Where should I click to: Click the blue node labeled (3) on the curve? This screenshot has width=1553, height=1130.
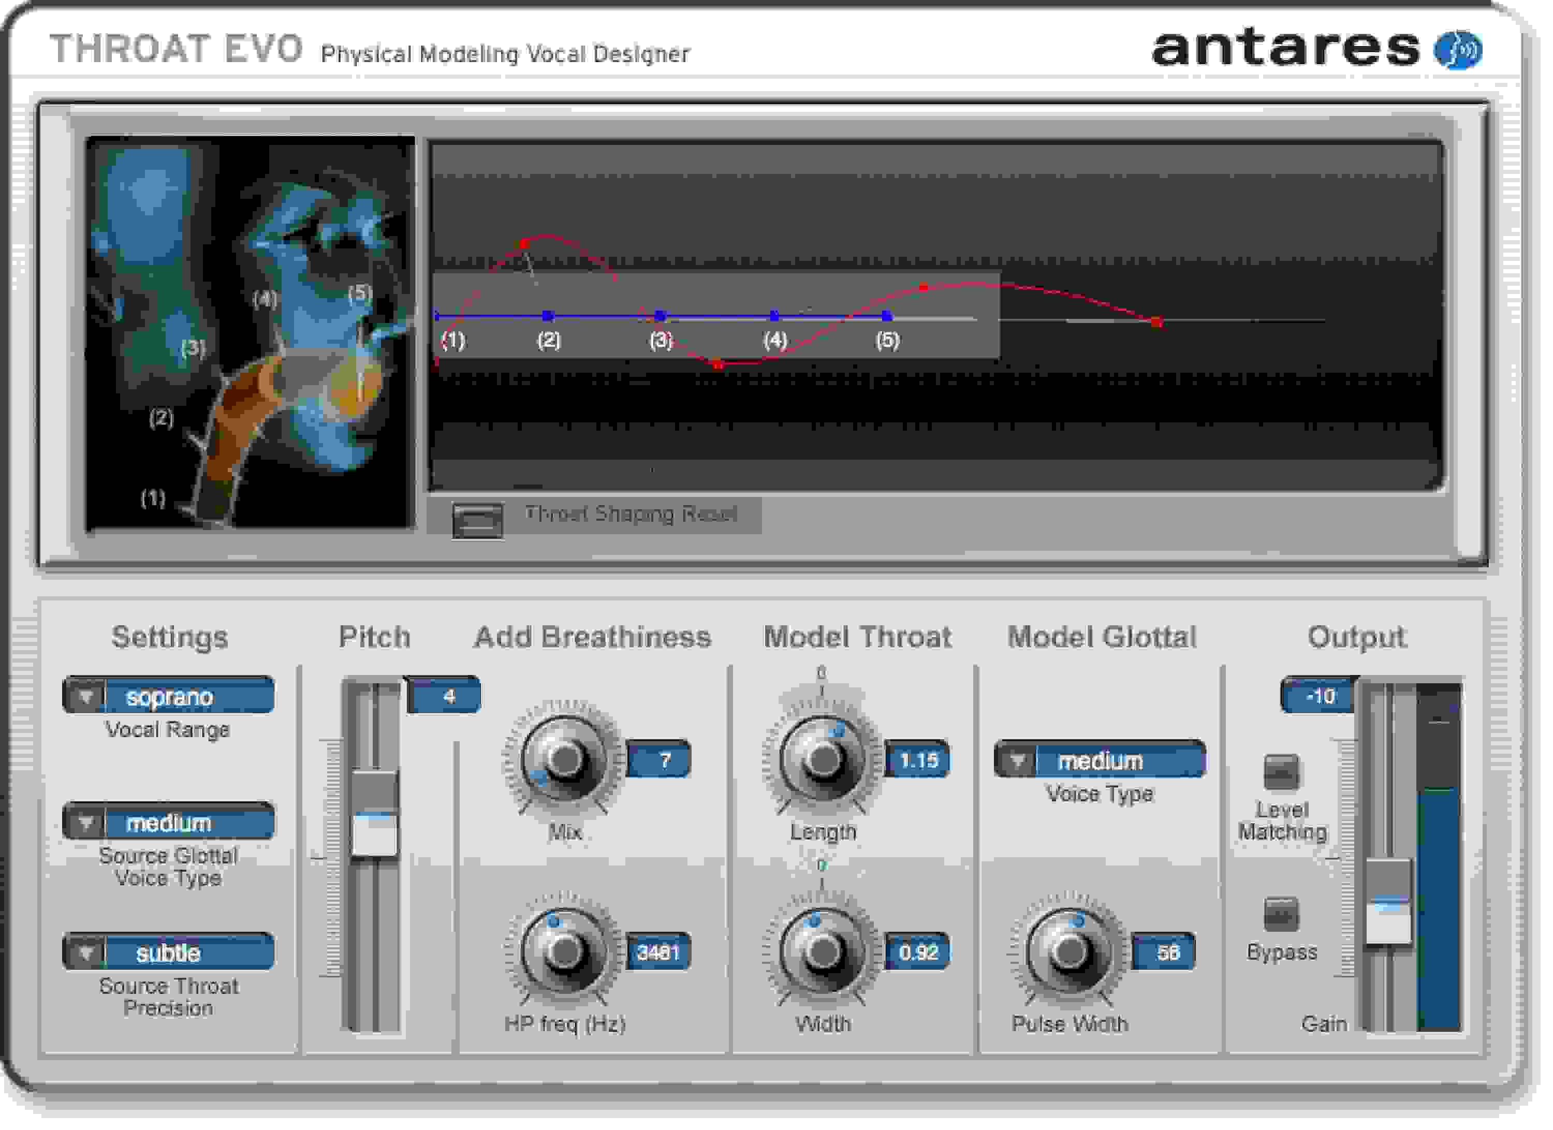[x=660, y=316]
